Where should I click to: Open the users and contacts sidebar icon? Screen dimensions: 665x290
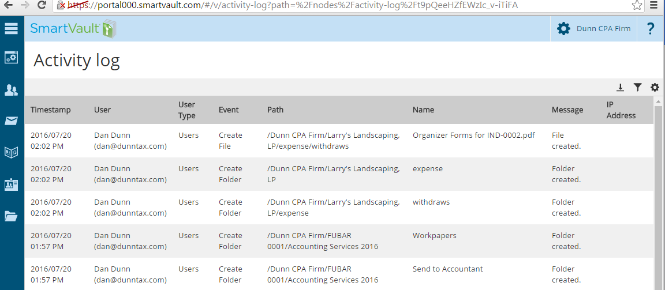[x=12, y=90]
